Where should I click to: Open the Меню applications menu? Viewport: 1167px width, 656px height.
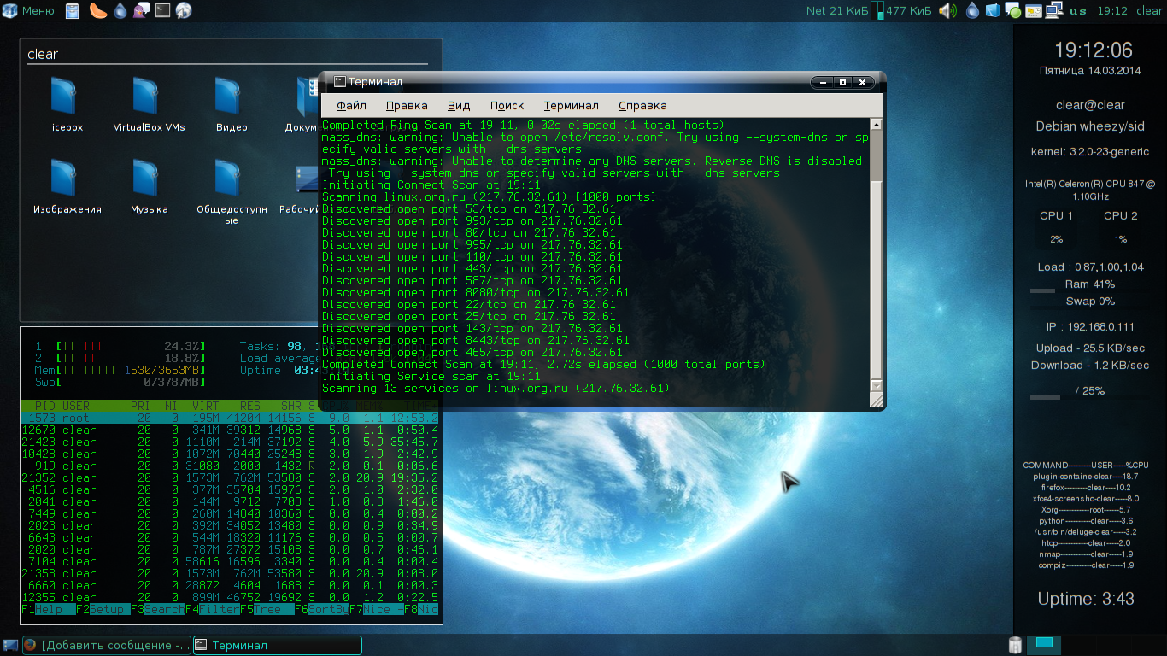[29, 10]
